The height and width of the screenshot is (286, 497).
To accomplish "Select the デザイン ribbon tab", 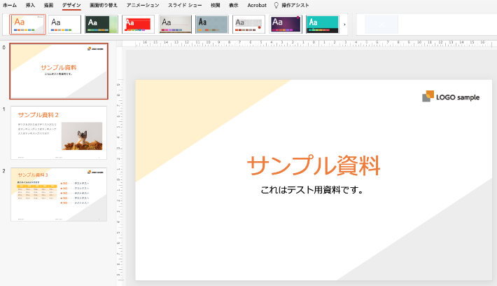I will click(x=71, y=5).
